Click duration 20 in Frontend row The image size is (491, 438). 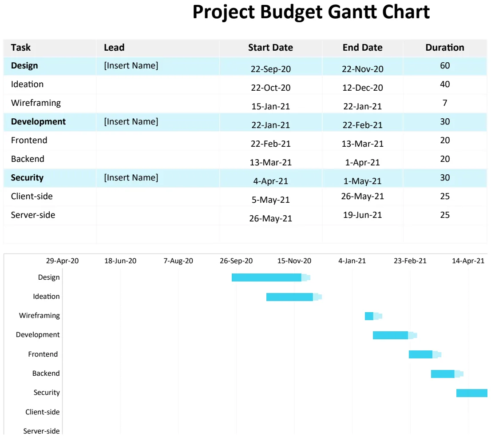click(445, 140)
